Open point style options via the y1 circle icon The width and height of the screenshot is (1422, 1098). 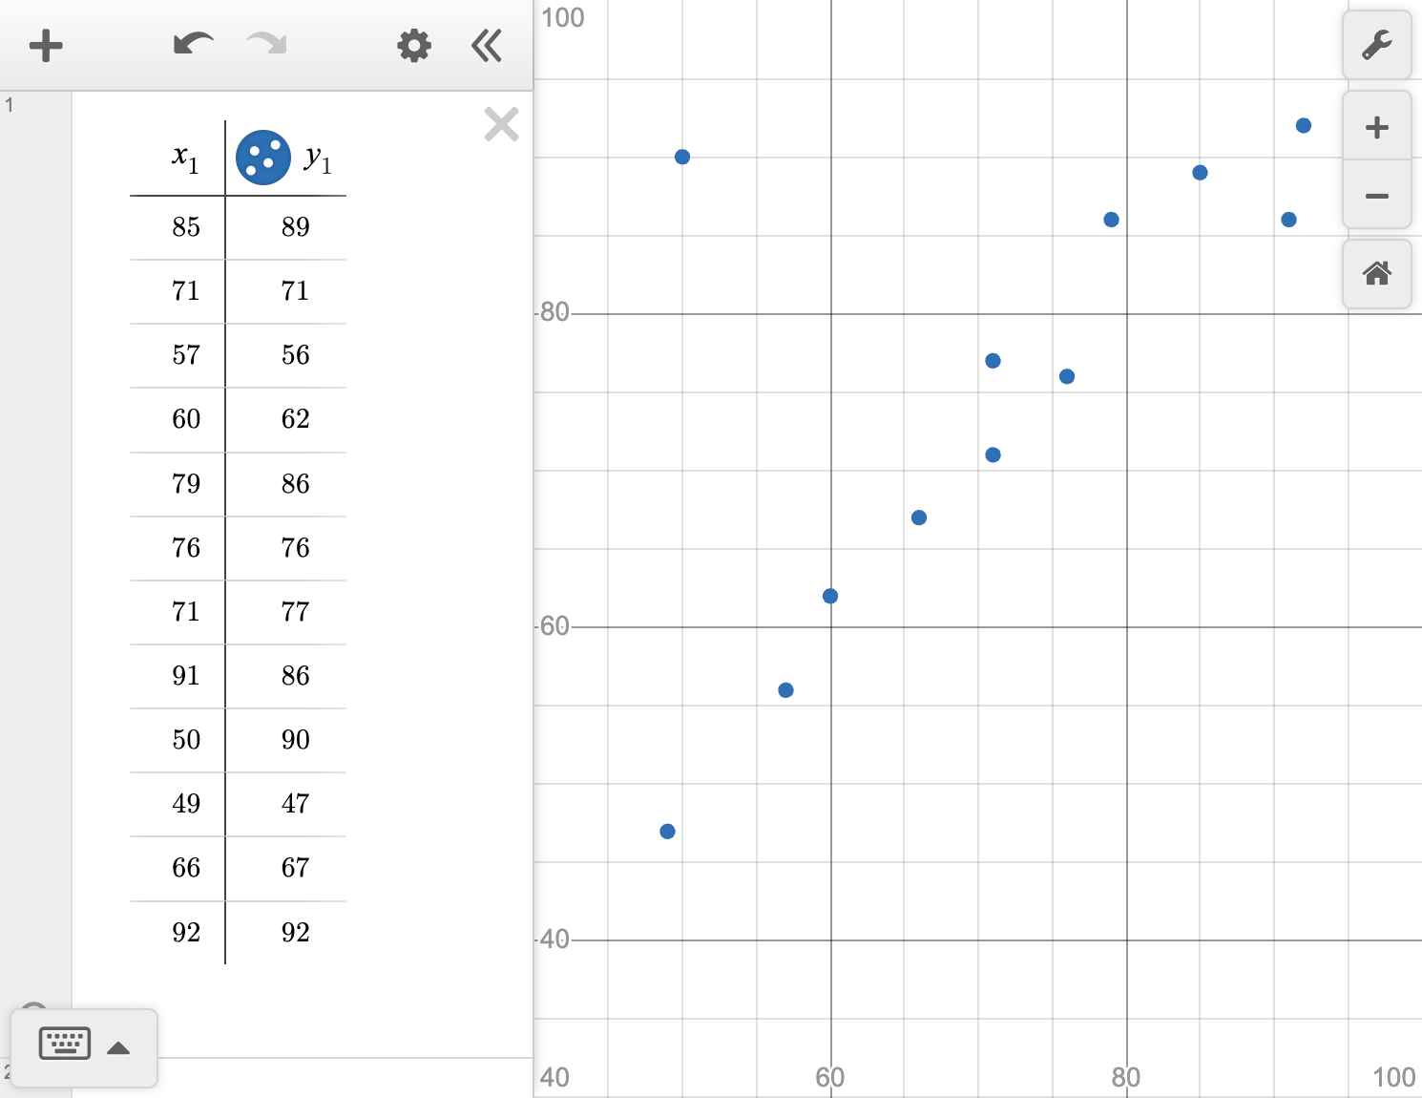click(261, 157)
